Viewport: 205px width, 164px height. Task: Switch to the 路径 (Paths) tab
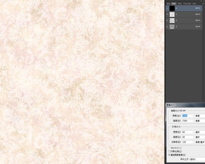pyautogui.click(x=180, y=4)
